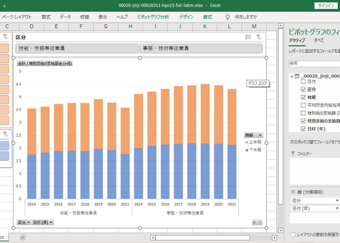The width and height of the screenshot is (340, 243).
Task: Select 事務・技術等従業員 slicer button
Action: click(x=201, y=48)
